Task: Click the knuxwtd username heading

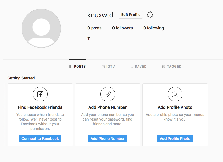Action: [x=100, y=15]
